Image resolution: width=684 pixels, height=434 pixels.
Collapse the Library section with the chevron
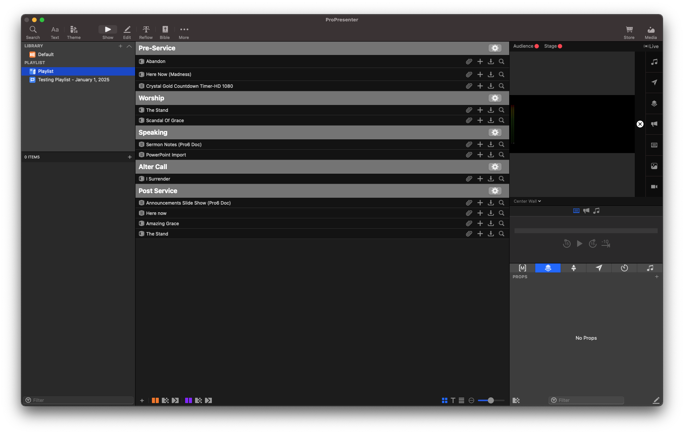click(129, 46)
